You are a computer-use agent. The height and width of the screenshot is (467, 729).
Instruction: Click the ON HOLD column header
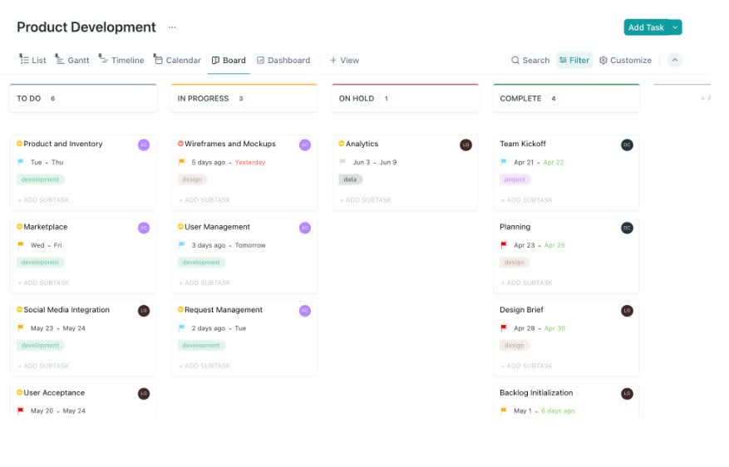406,99
